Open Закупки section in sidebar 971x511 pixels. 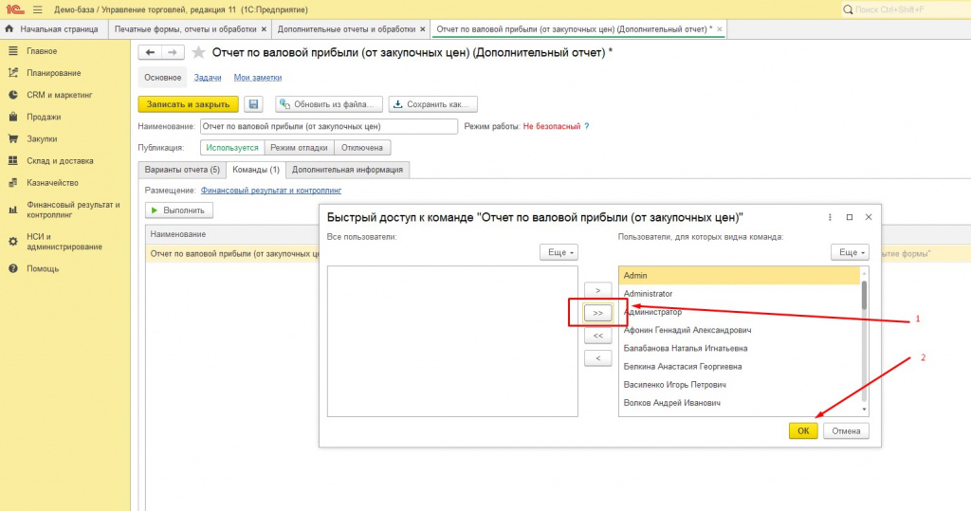point(42,138)
